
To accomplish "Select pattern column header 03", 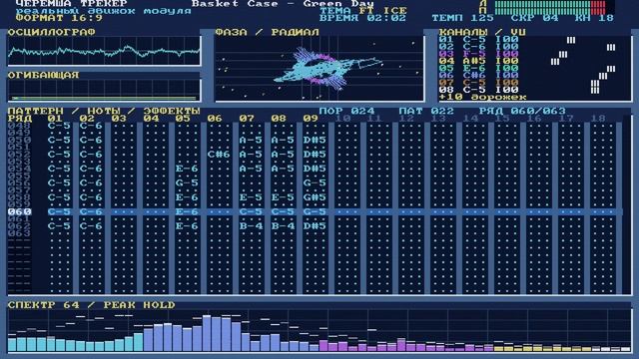I will pyautogui.click(x=119, y=119).
